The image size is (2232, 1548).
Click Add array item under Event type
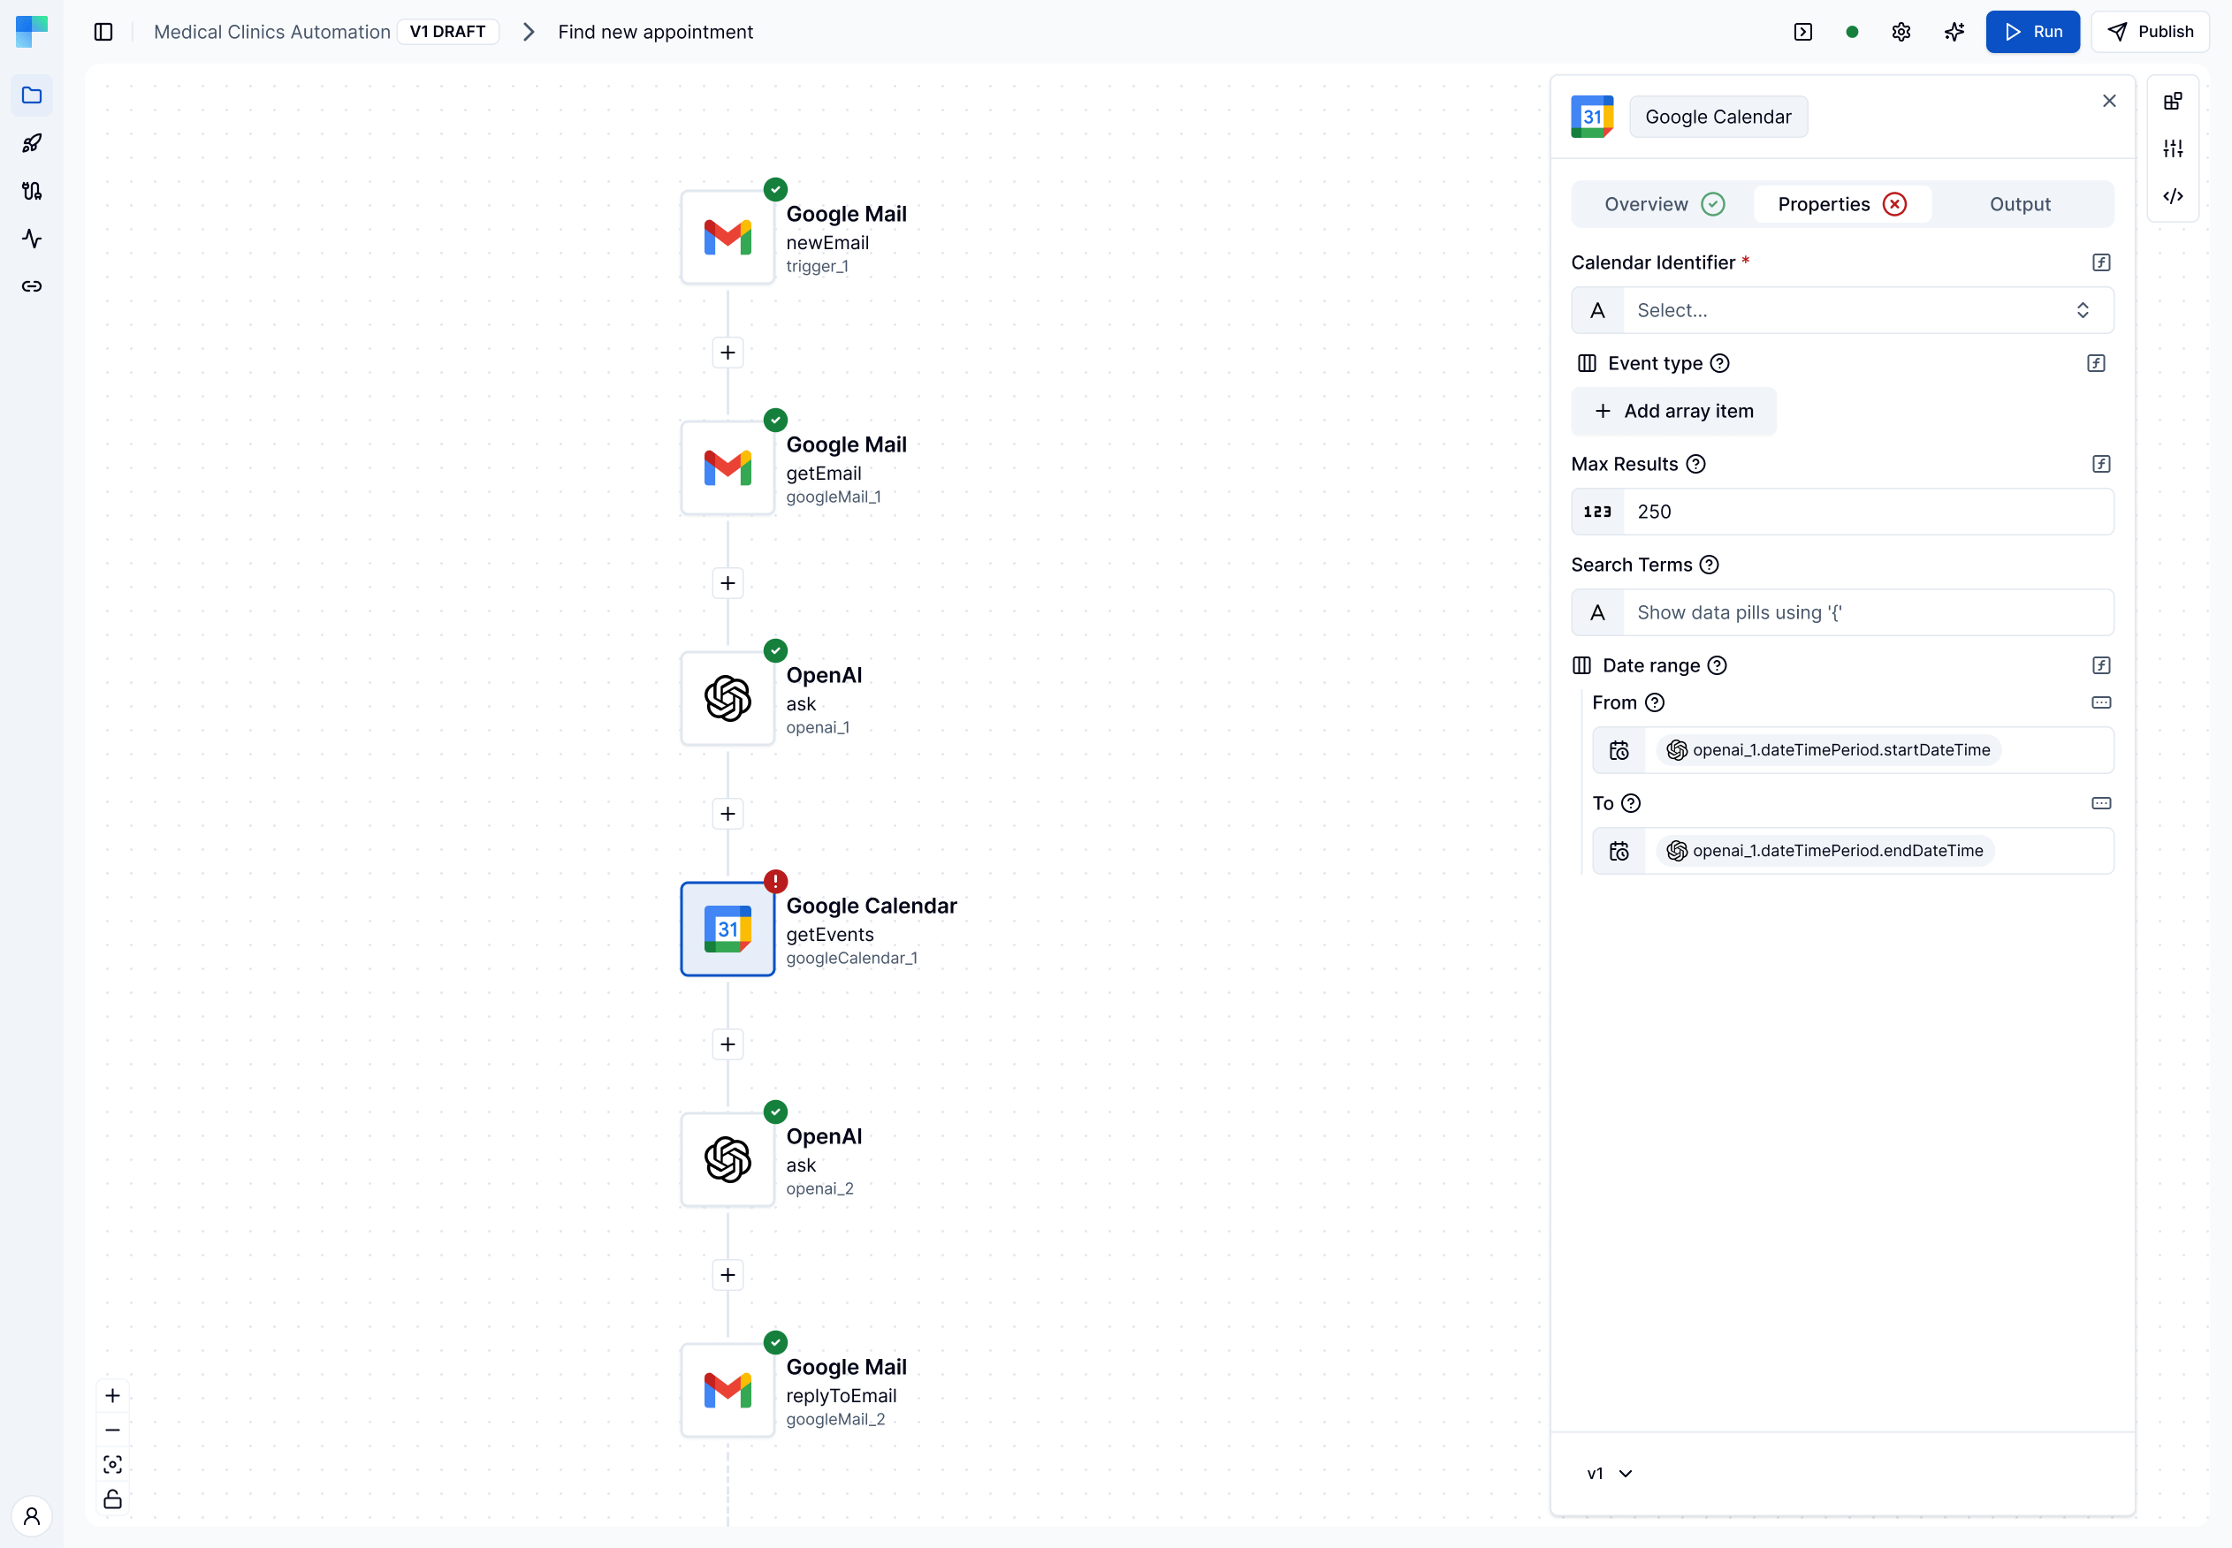click(1673, 411)
